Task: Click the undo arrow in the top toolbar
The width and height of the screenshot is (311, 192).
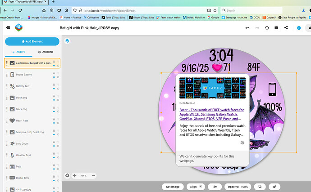Action: coord(247,28)
